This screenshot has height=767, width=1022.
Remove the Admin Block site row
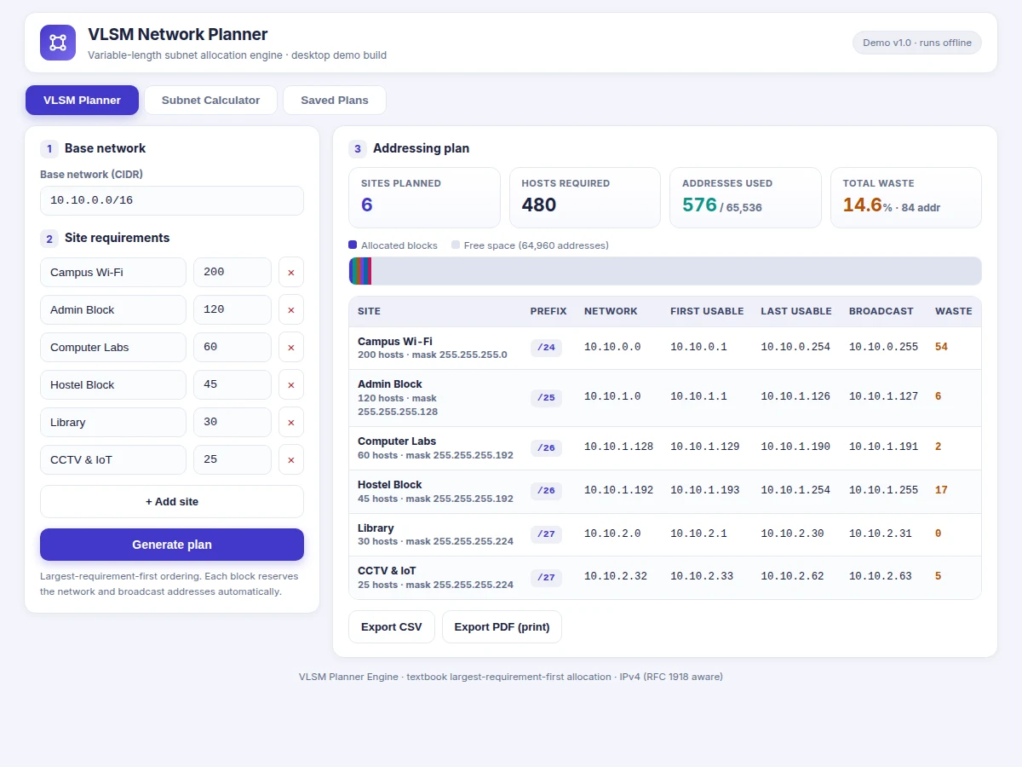tap(291, 310)
